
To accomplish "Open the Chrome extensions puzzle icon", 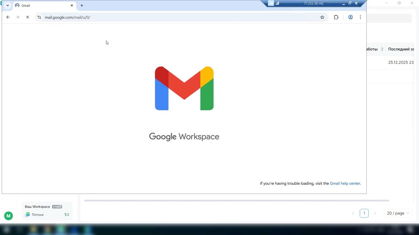I will point(336,17).
